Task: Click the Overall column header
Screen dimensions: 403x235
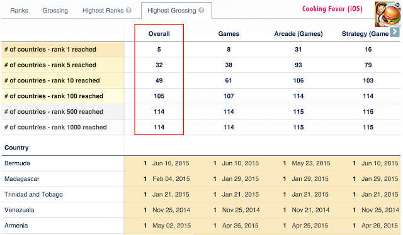Action: 159,34
